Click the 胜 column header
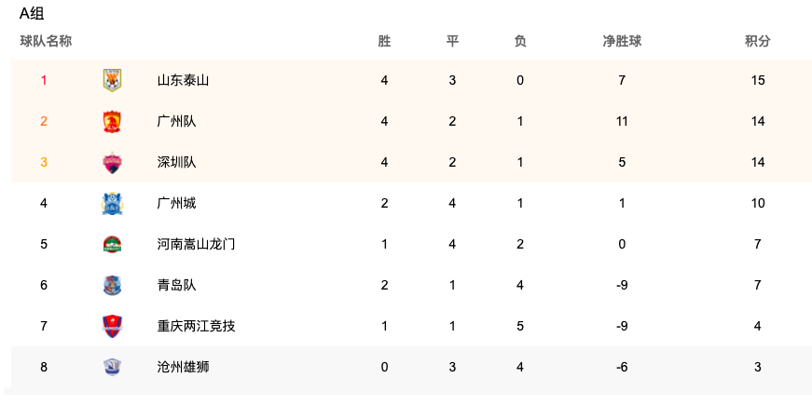This screenshot has height=405, width=812. [x=384, y=41]
